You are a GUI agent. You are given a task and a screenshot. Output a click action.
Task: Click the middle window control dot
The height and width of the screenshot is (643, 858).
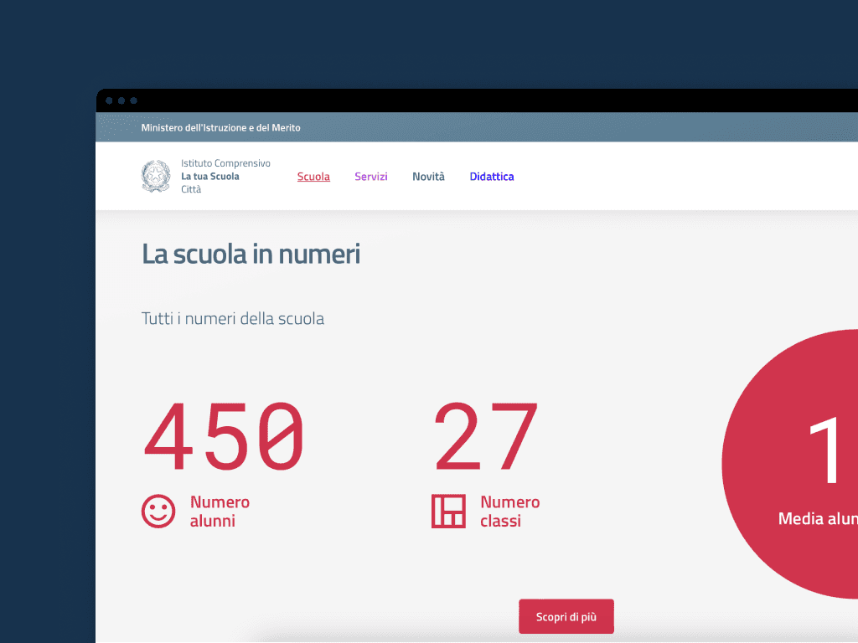click(x=121, y=100)
